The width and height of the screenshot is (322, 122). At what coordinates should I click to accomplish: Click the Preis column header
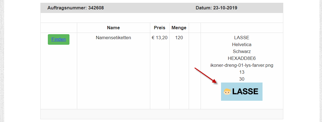[x=160, y=28]
